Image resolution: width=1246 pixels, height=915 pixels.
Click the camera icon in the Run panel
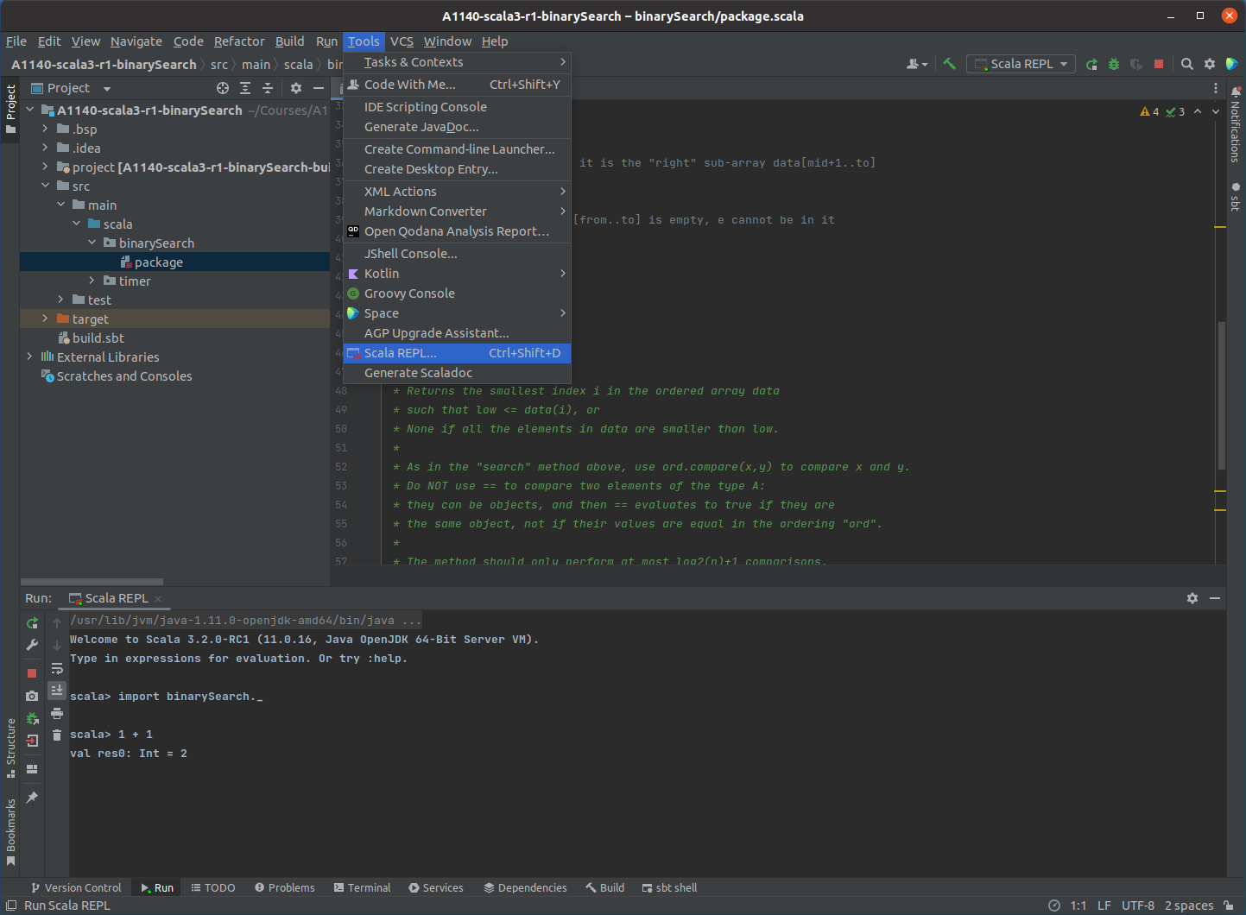[32, 696]
